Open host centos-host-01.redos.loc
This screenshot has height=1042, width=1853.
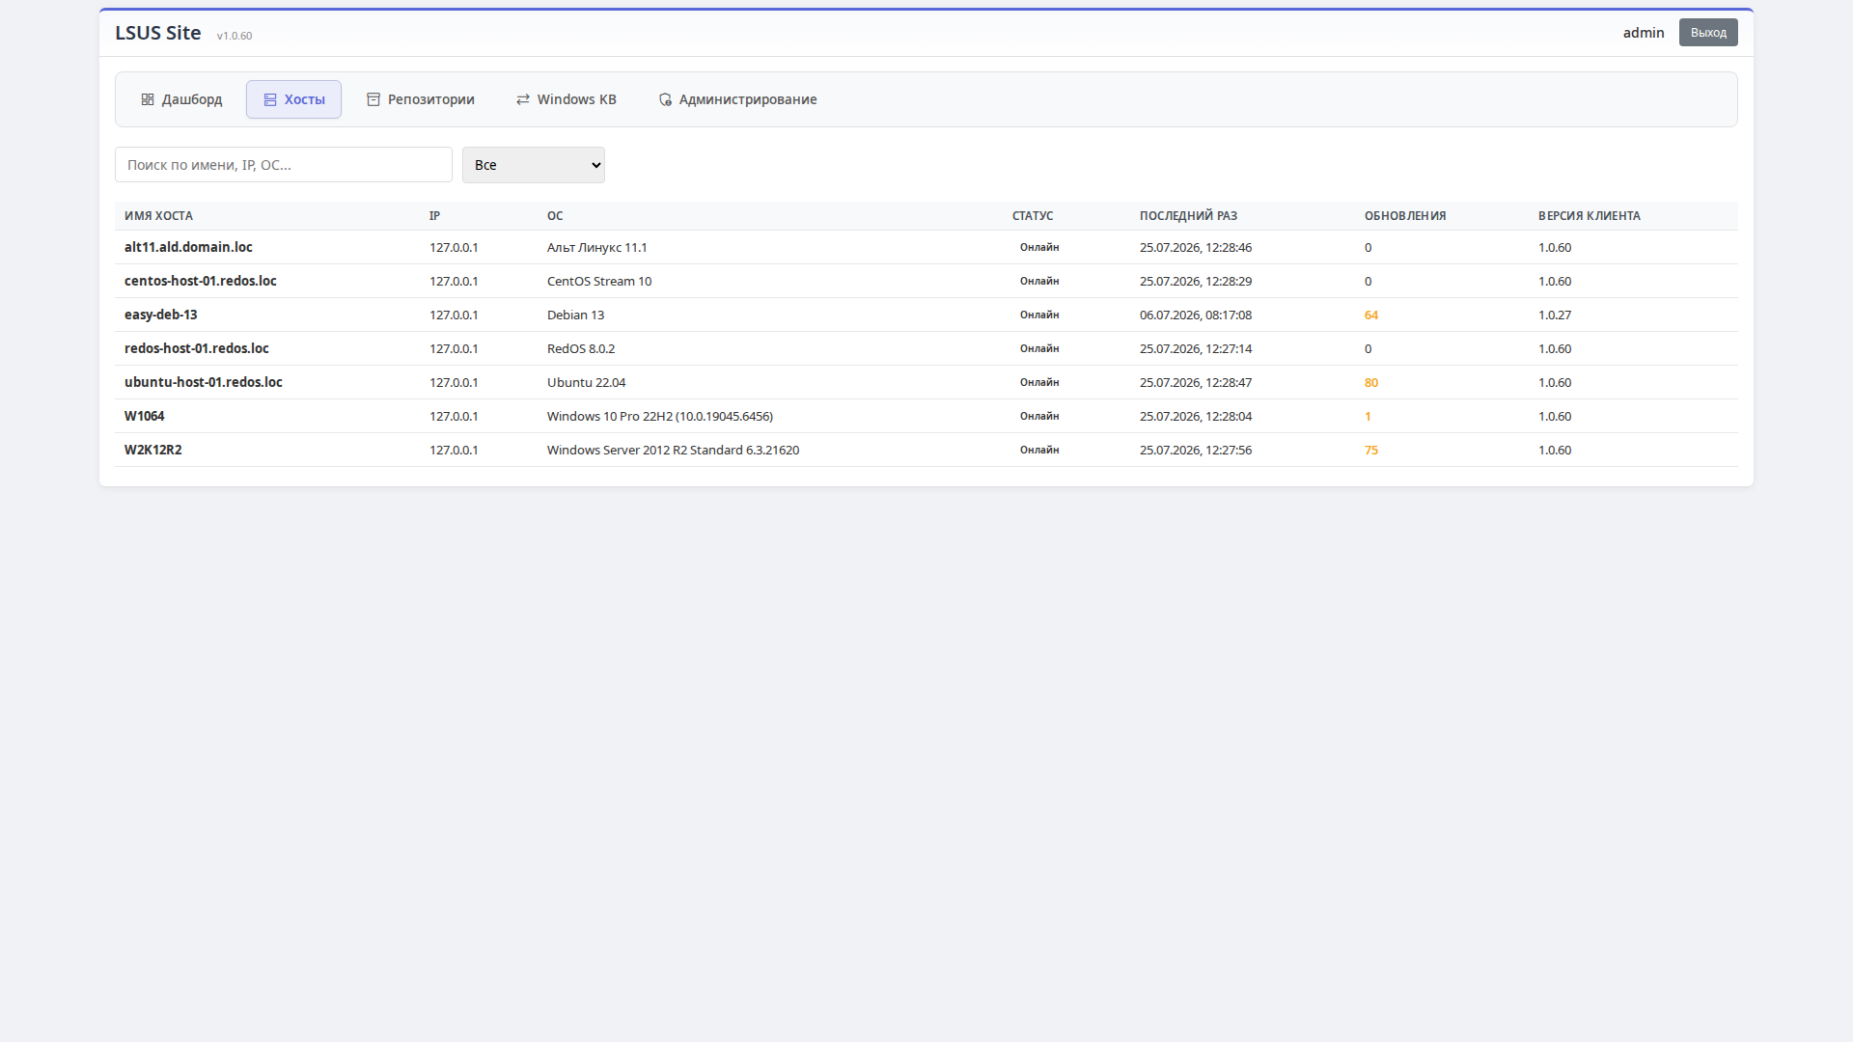pos(201,281)
